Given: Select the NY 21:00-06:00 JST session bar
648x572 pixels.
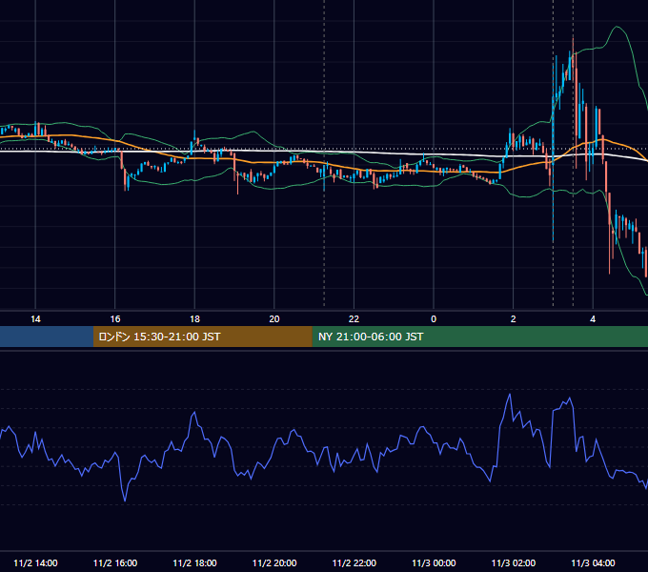Looking at the screenshot, I should [479, 337].
